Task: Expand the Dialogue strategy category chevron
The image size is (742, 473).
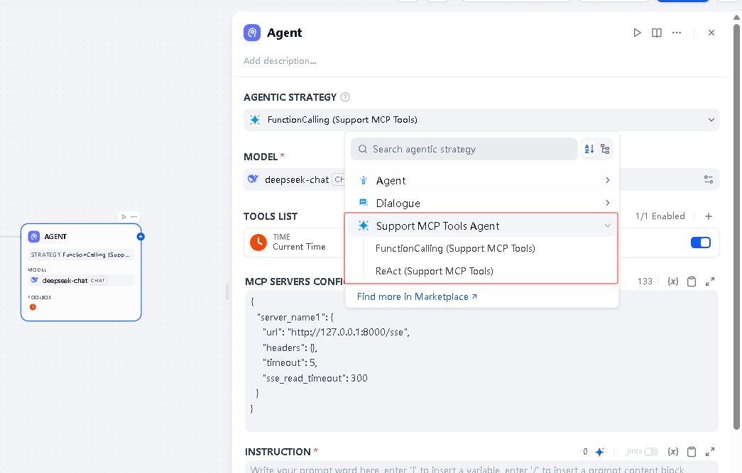Action: 609,203
